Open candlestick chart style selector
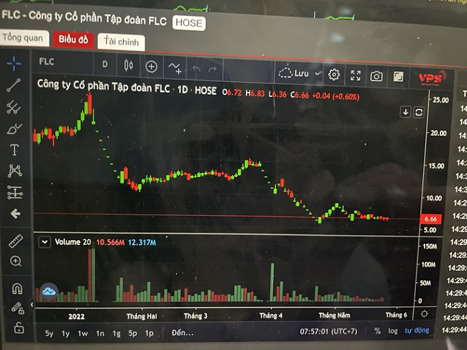 pos(129,65)
